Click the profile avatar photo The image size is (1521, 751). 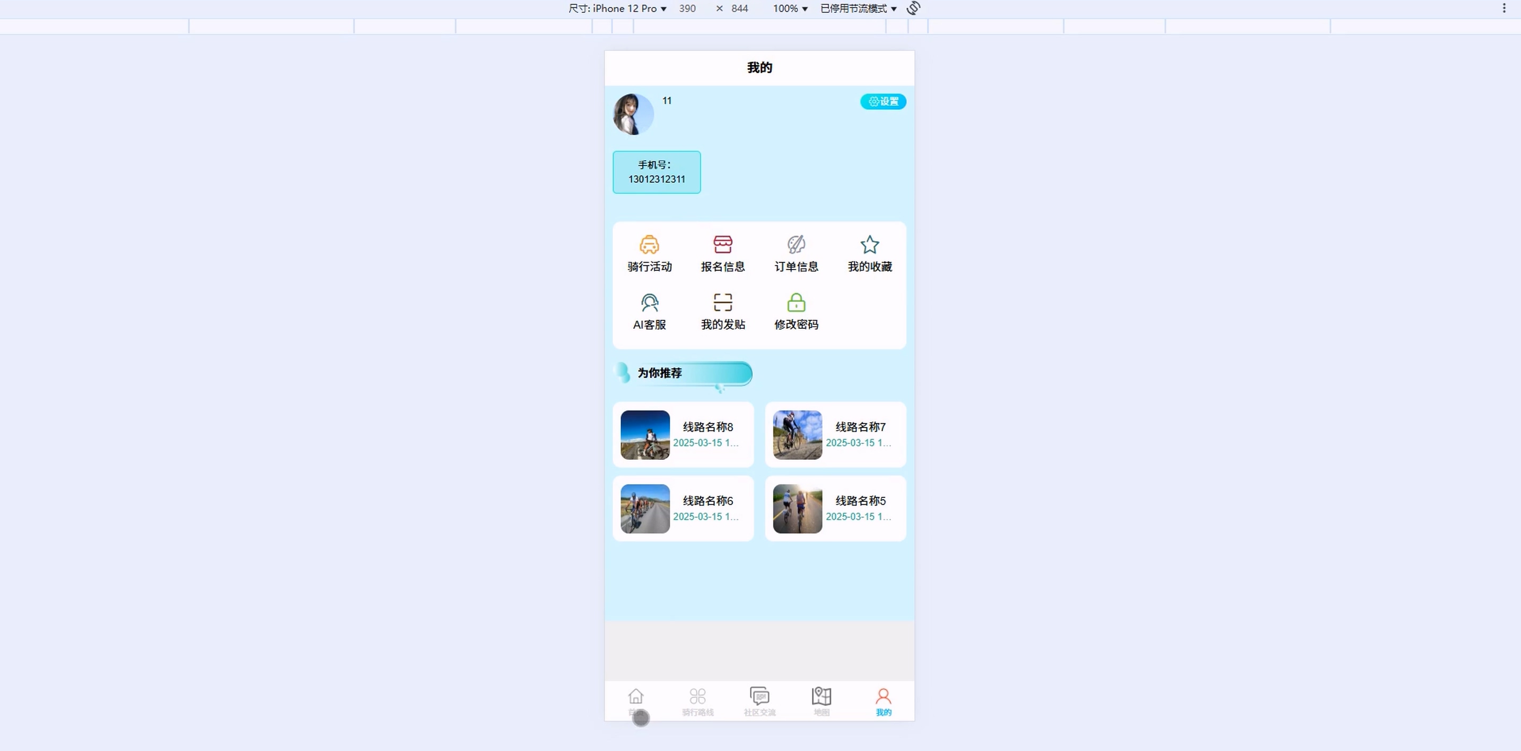coord(633,114)
